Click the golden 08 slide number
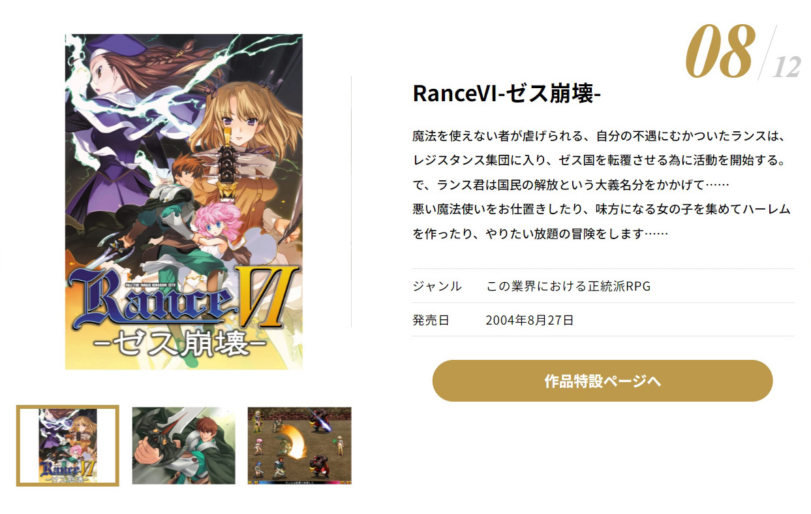The width and height of the screenshot is (811, 514). [718, 52]
